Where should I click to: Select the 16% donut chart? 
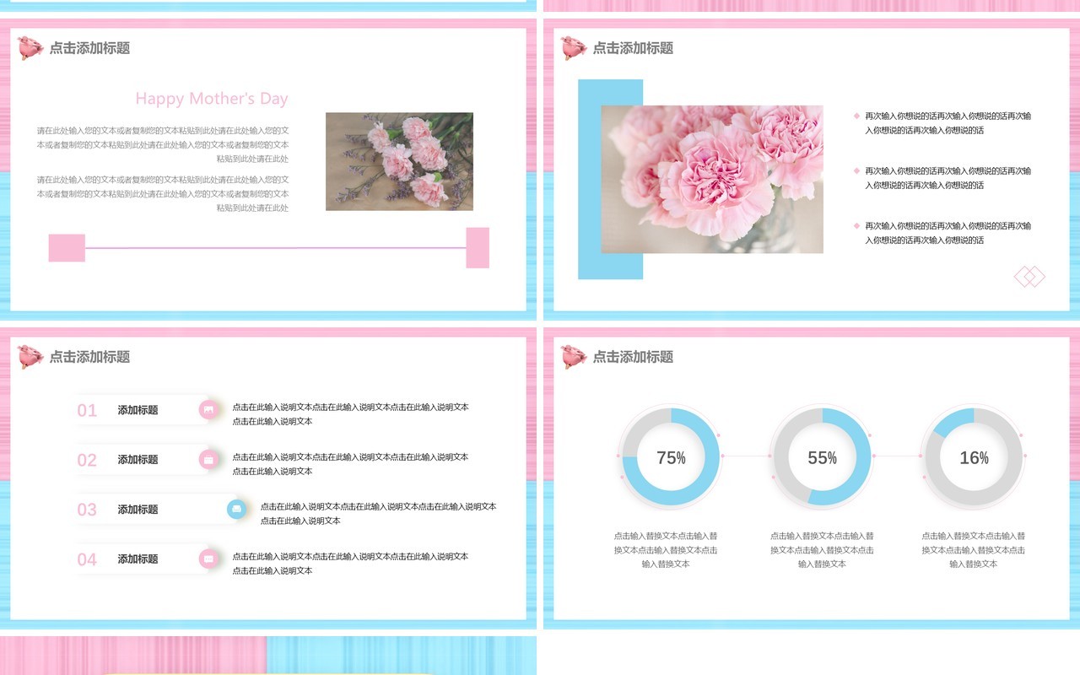click(974, 456)
